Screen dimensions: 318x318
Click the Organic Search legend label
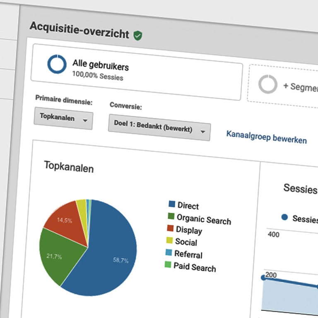pos(204,219)
